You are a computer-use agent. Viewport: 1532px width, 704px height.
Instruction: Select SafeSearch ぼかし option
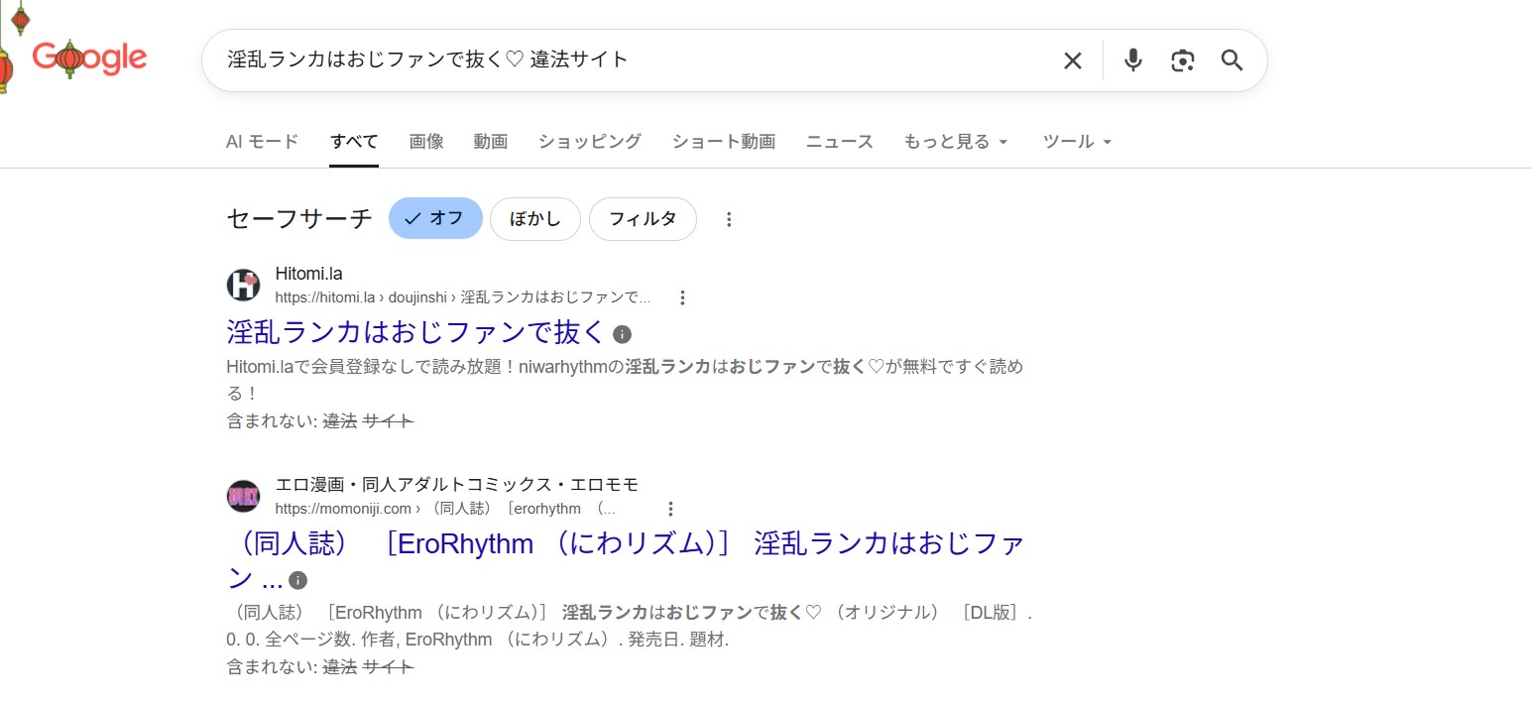534,219
